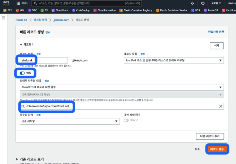The width and height of the screenshot is (236, 164).
Task: Open RDS shortcut in favorites bar
Action: tap(196, 10)
